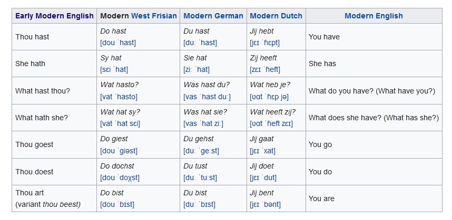Open IPA transcription under Sy hat

114,69
